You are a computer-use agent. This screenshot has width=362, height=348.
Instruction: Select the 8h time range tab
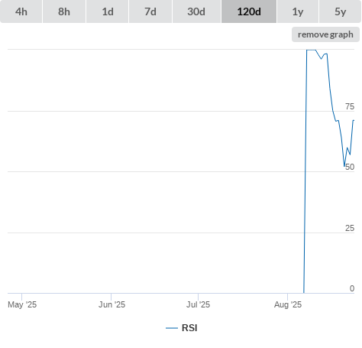[64, 11]
